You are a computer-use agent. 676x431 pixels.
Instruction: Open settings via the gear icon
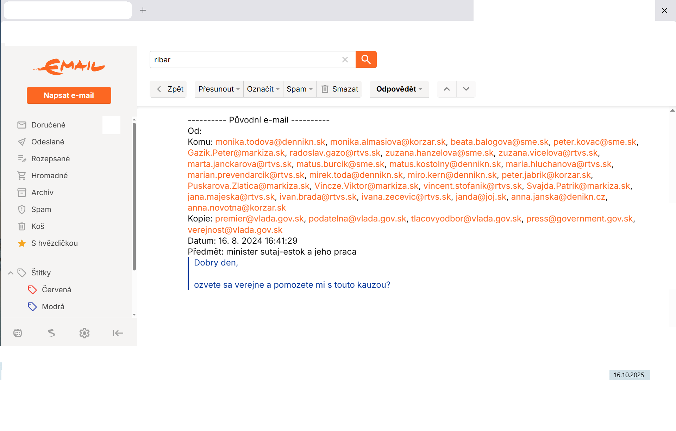[84, 333]
